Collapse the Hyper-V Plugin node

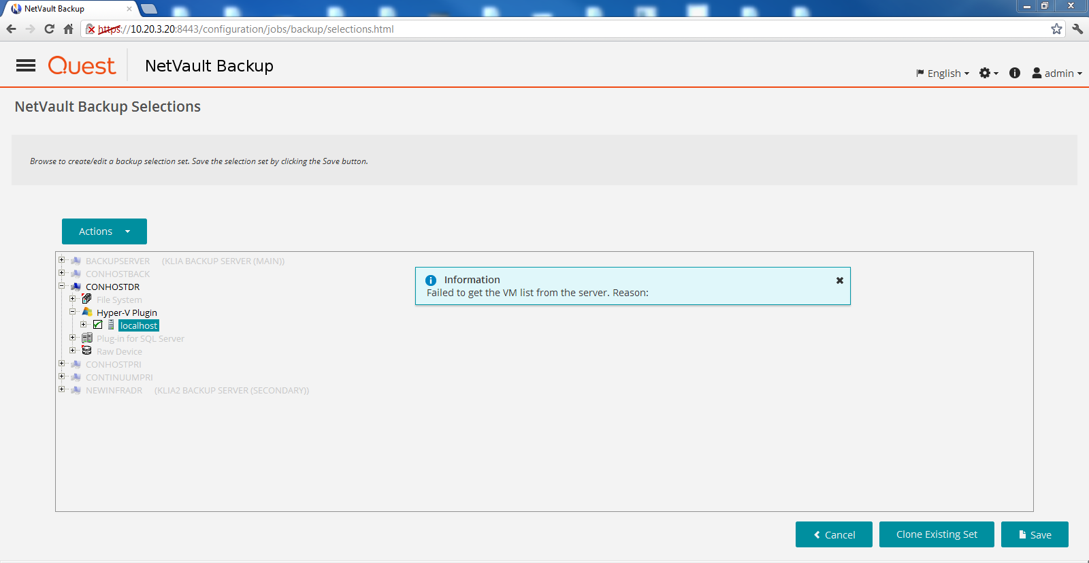72,312
